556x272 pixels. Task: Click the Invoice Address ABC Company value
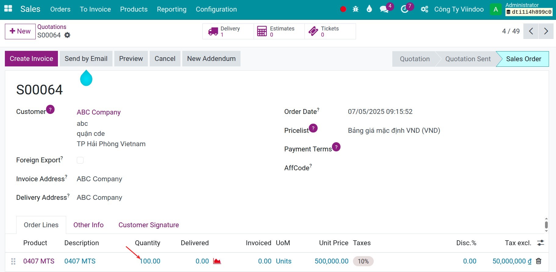click(99, 179)
